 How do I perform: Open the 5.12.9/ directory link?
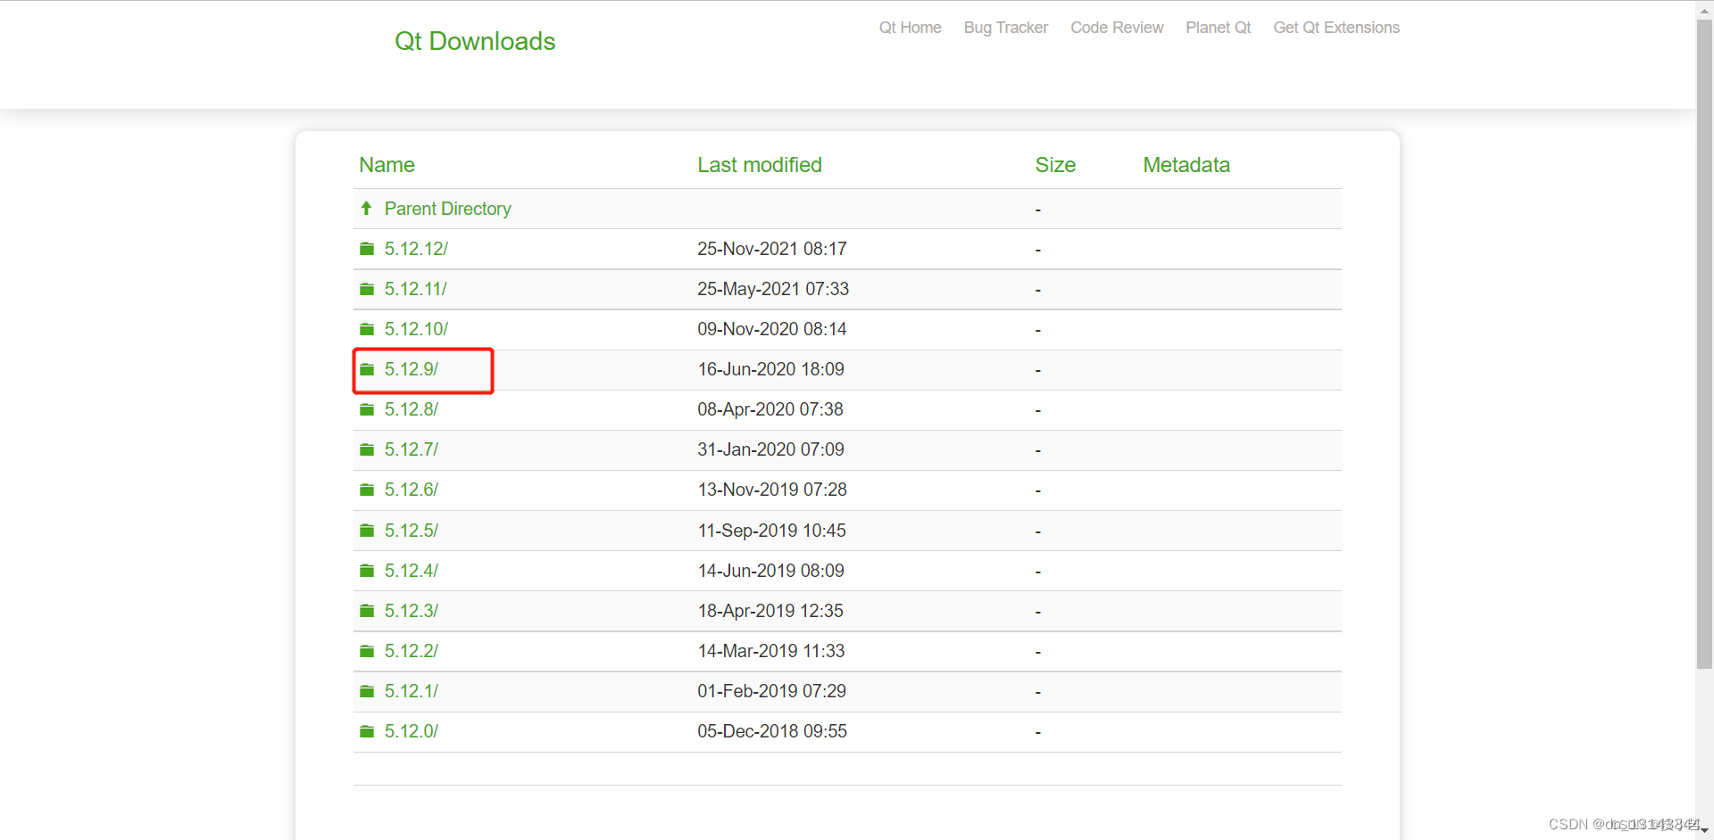(412, 369)
